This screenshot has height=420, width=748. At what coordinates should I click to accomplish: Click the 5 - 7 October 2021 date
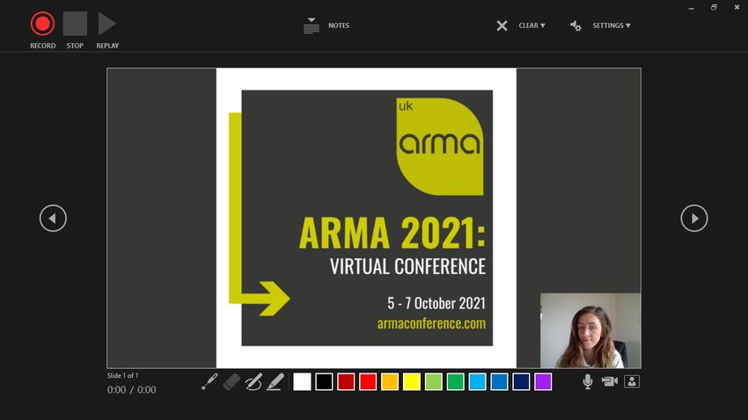click(x=436, y=303)
